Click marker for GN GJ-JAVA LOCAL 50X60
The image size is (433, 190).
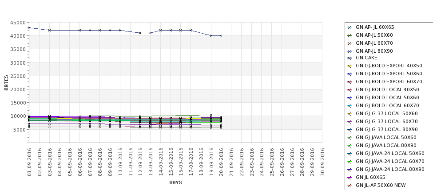pyautogui.click(x=350, y=138)
